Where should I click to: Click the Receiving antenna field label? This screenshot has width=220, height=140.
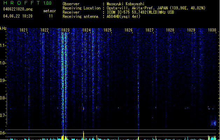tap(80, 16)
